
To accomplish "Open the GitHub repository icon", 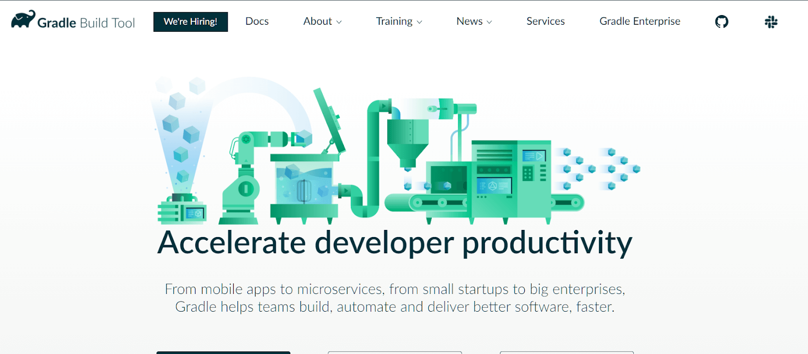I will [x=722, y=22].
